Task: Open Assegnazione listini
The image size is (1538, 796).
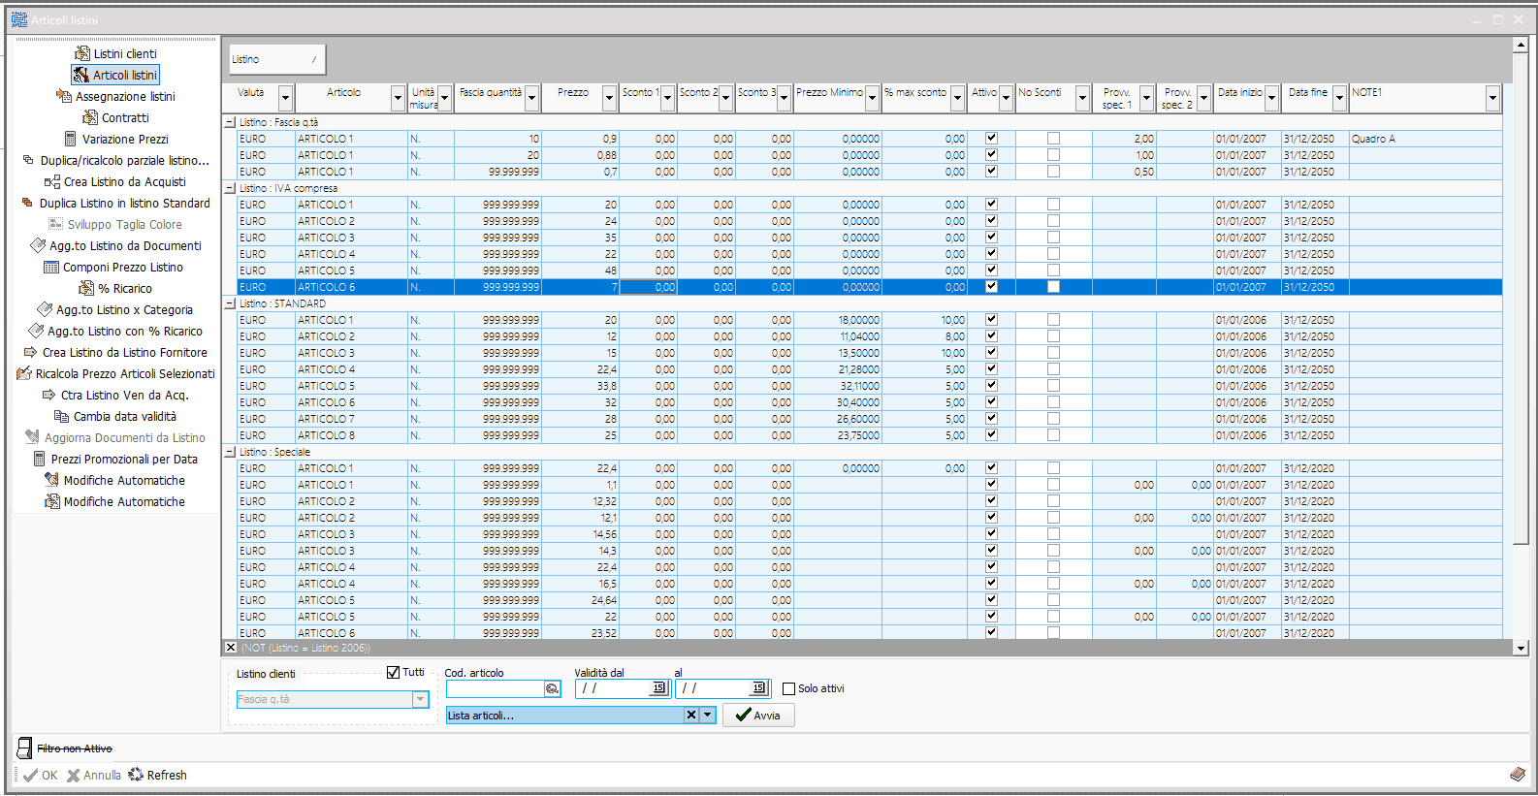Action: point(115,97)
